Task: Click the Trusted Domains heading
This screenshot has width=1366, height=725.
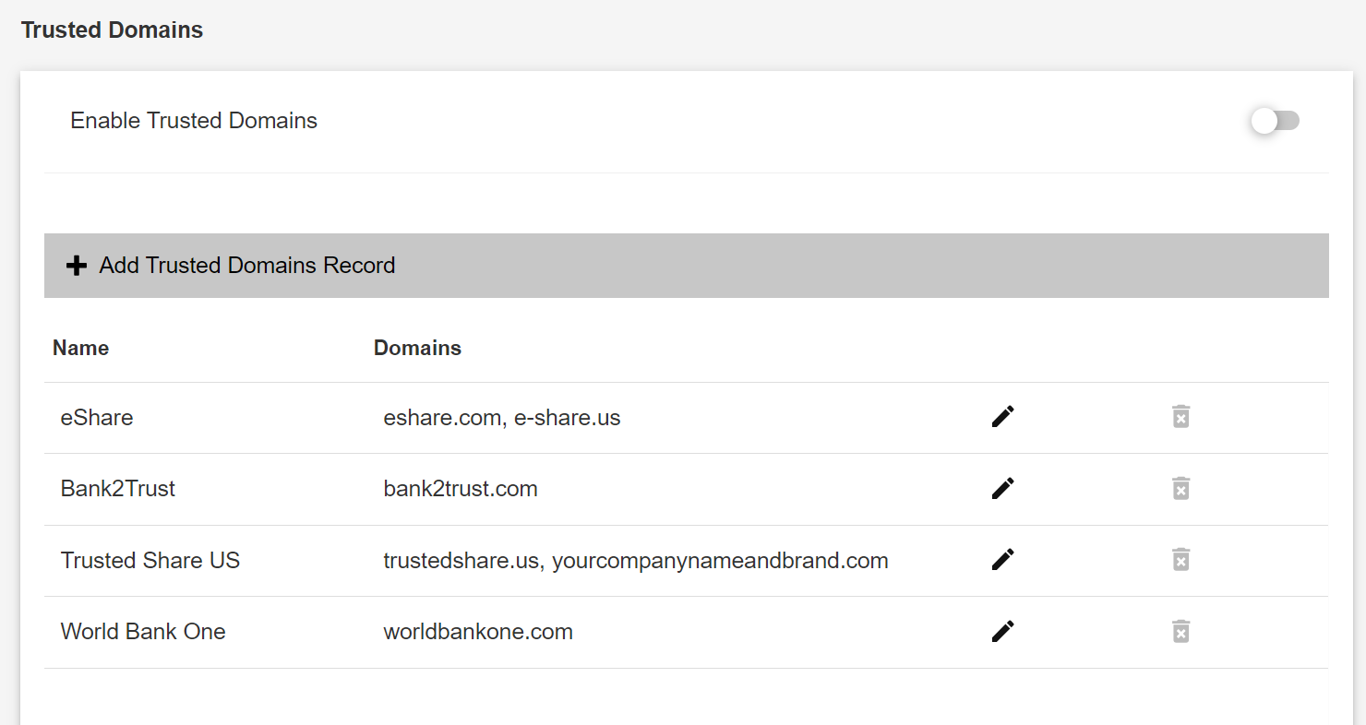Action: coord(111,30)
